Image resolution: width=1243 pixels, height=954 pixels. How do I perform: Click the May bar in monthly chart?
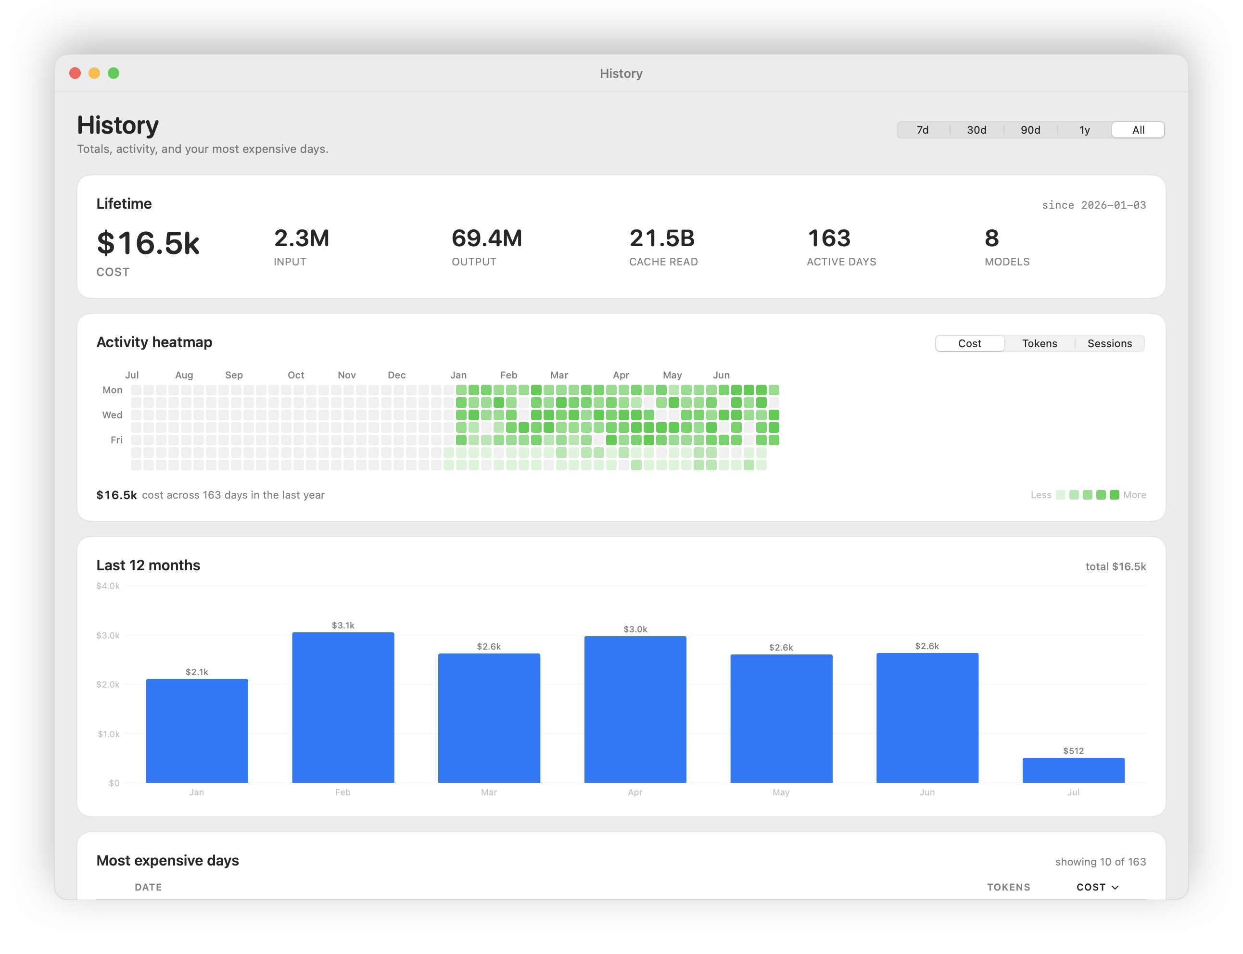click(781, 719)
